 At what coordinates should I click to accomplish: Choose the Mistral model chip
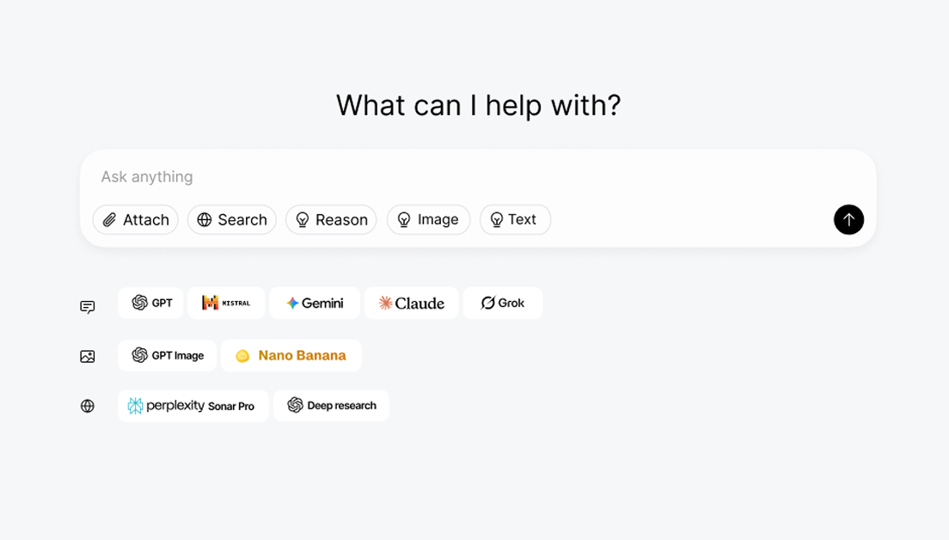pos(226,303)
